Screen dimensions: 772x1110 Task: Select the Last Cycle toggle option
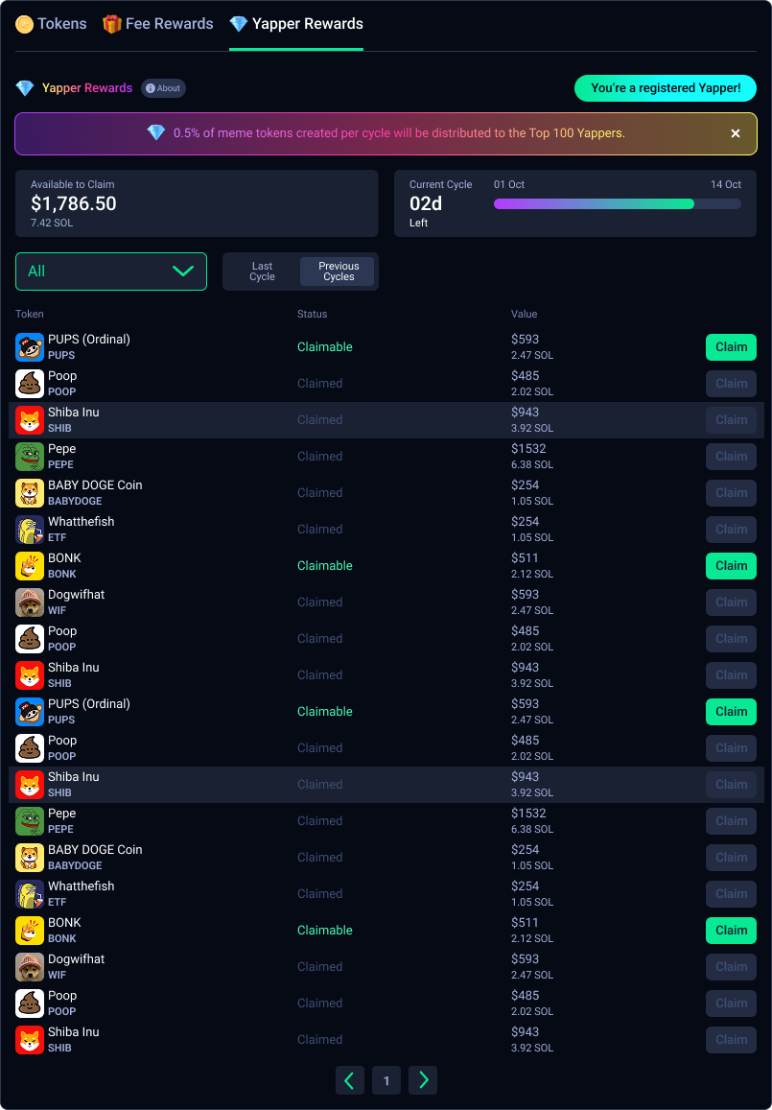(262, 272)
